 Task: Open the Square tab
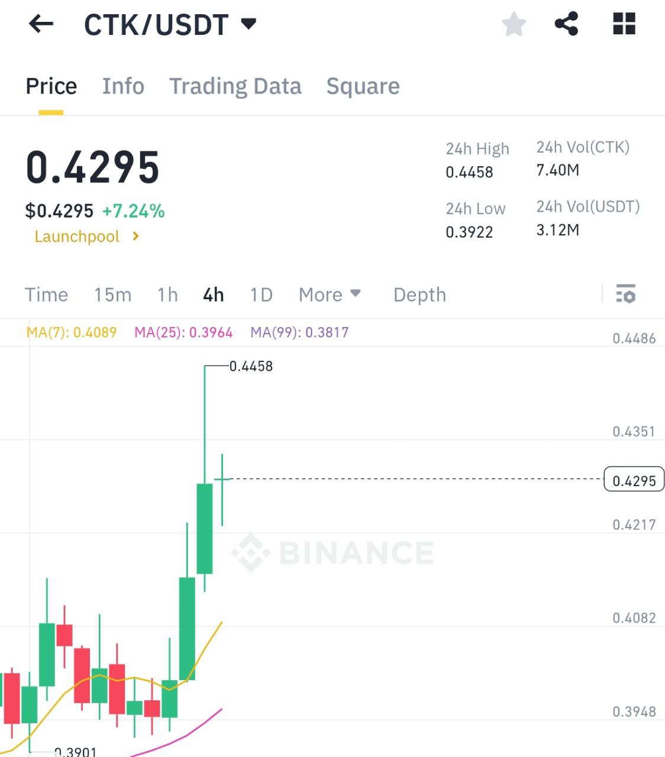(x=363, y=86)
